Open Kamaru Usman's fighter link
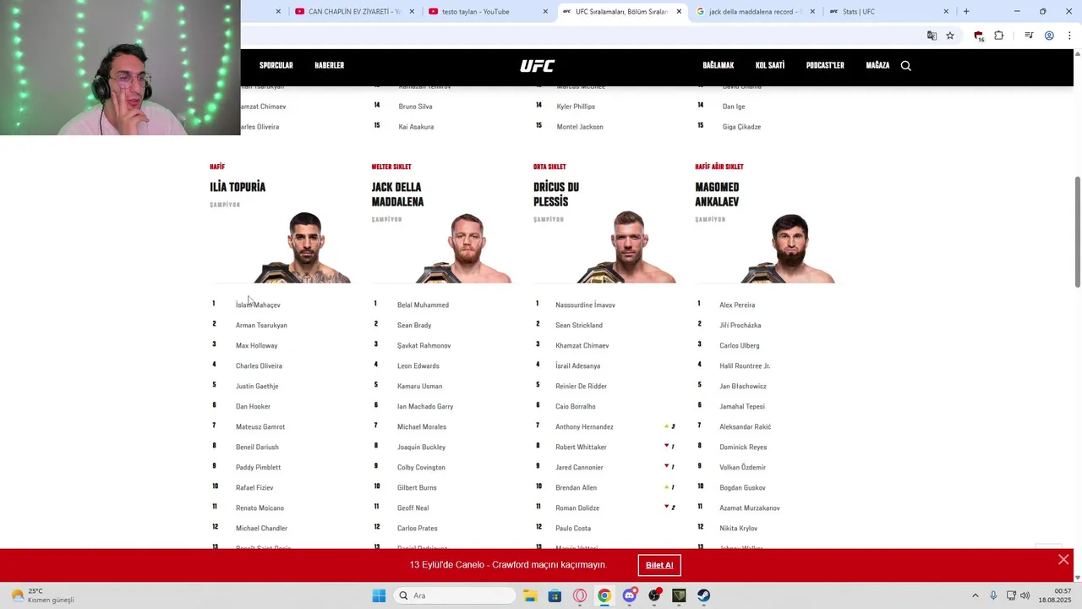1082x609 pixels. coord(419,387)
